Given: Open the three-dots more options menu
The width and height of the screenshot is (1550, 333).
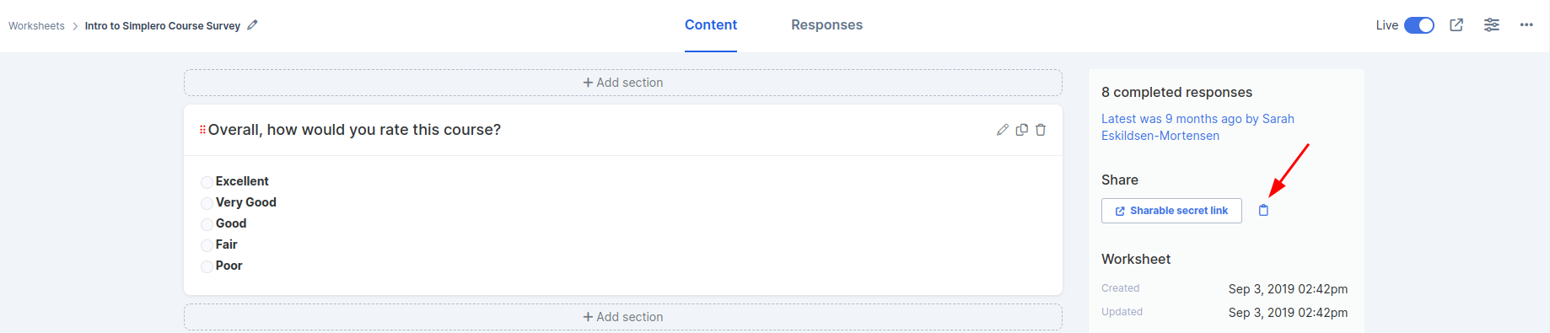Looking at the screenshot, I should pyautogui.click(x=1526, y=25).
